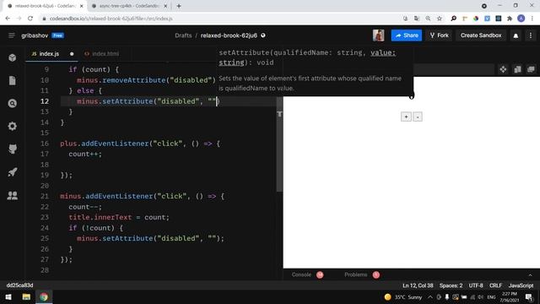Switch to the index.html editor tab

click(102, 54)
